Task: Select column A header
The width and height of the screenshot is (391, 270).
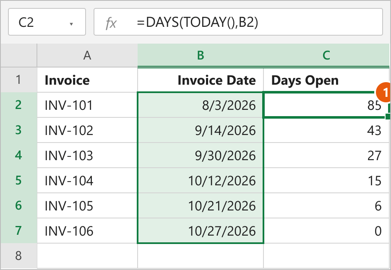Action: (87, 55)
